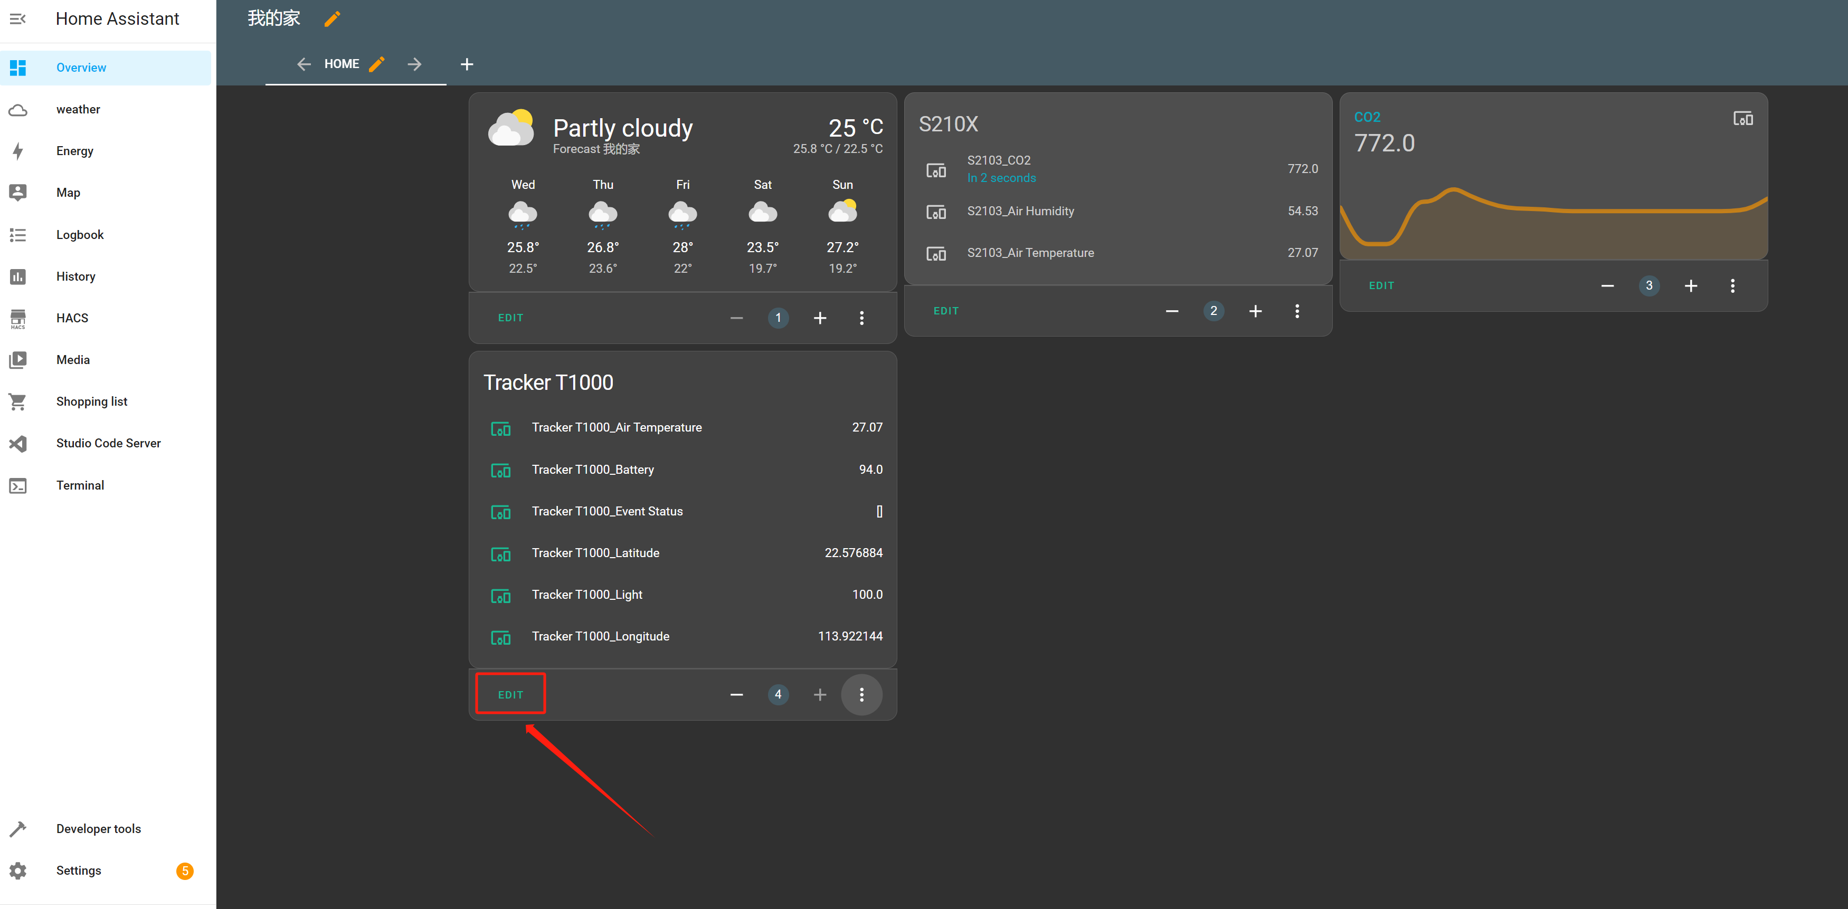Image resolution: width=1848 pixels, height=909 pixels.
Task: Open options menu for weather card
Action: pyautogui.click(x=861, y=318)
